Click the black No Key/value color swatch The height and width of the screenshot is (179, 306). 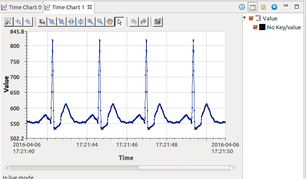[262, 27]
